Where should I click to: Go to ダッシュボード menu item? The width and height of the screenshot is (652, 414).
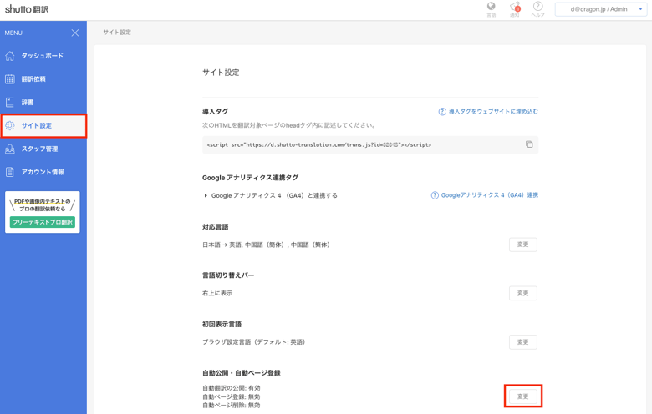(43, 56)
